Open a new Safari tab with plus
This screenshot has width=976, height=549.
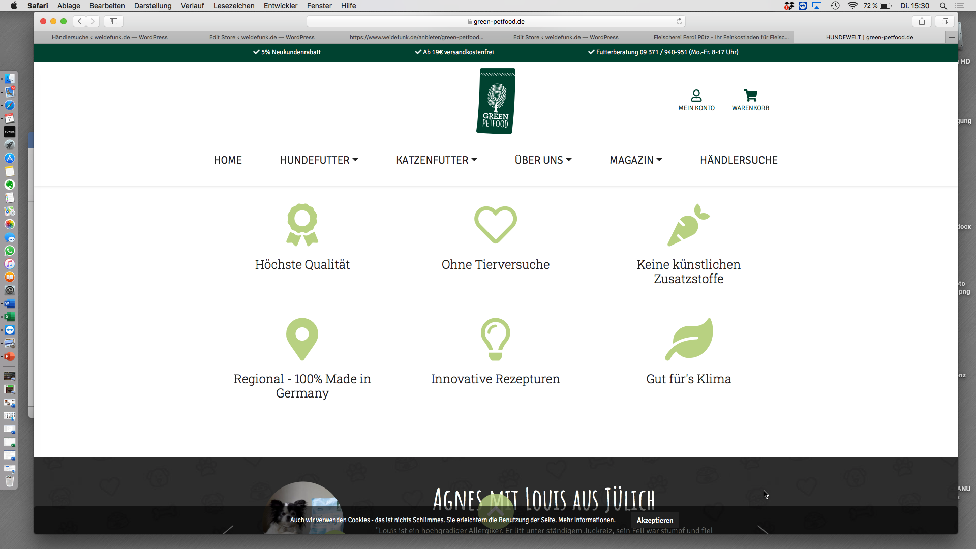(952, 37)
